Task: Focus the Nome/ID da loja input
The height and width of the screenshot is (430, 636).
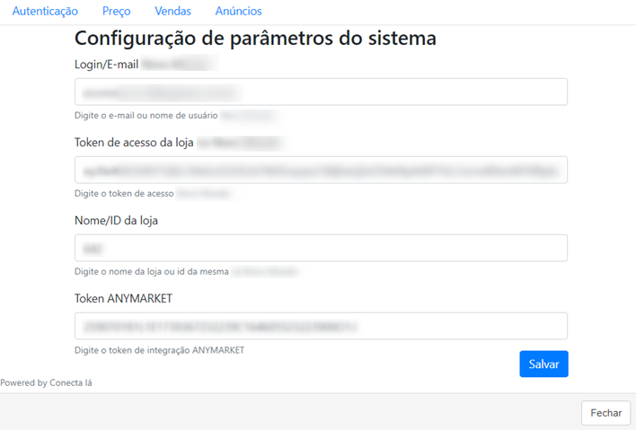Action: 321,248
